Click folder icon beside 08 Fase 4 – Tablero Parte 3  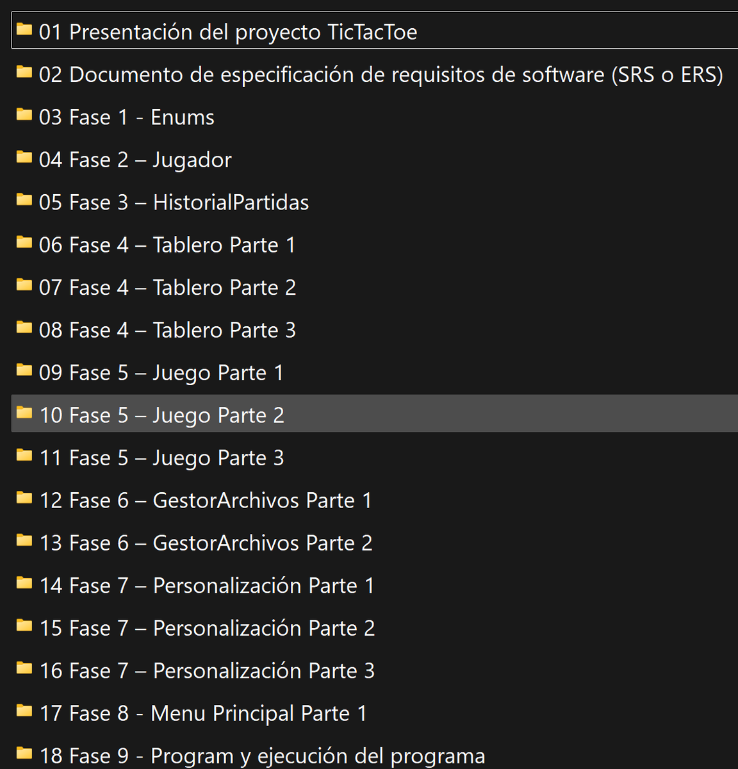(x=24, y=327)
